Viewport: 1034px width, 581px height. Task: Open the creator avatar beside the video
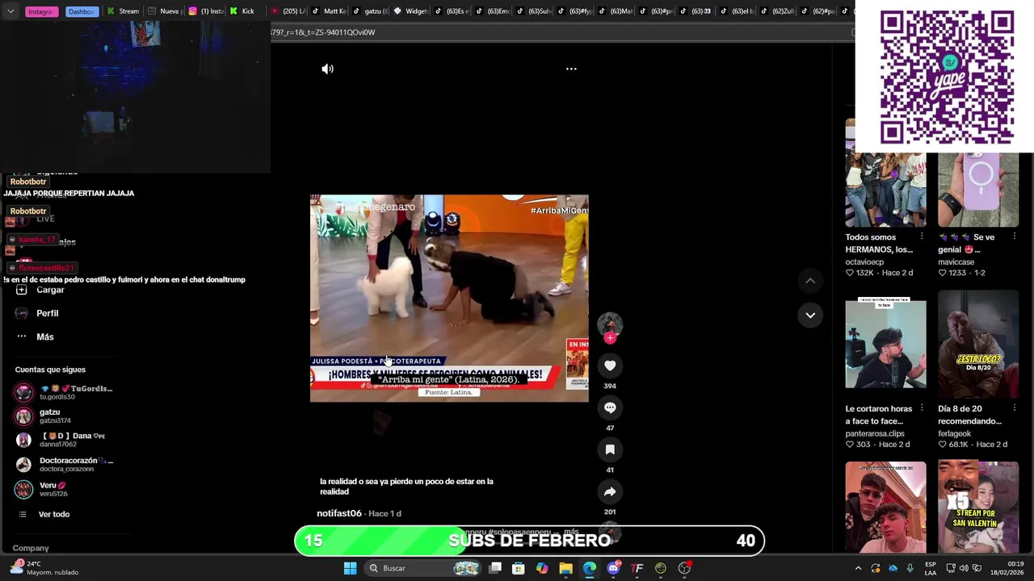coord(610,324)
